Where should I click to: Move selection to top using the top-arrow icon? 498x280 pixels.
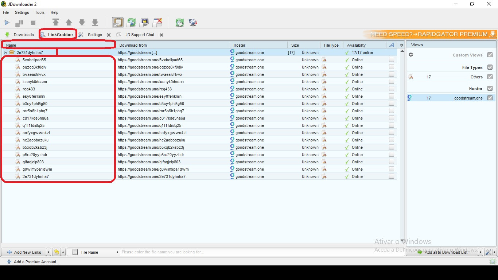[55, 23]
